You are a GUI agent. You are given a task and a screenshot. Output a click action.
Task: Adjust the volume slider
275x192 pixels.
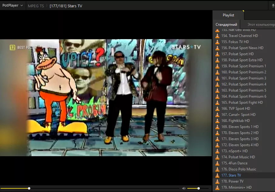pyautogui.click(x=198, y=188)
